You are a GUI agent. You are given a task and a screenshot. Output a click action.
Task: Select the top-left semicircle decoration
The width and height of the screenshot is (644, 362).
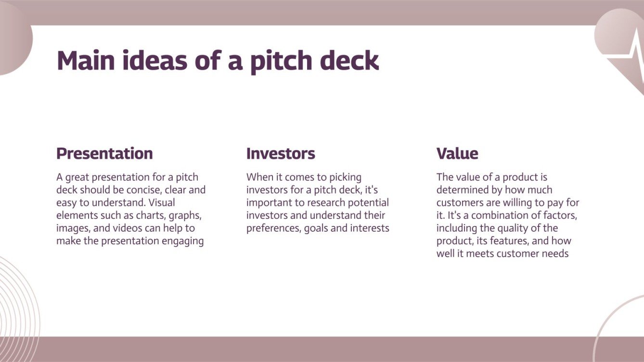[14, 43]
